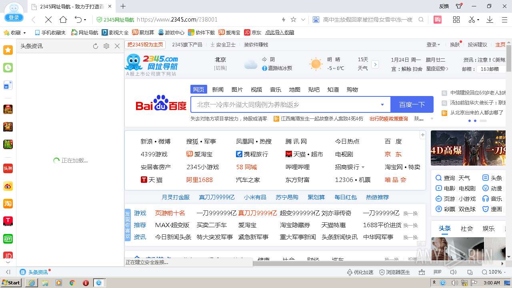Bookmark page with star in address bar
Viewport: 512px width, 288px height.
[x=294, y=20]
